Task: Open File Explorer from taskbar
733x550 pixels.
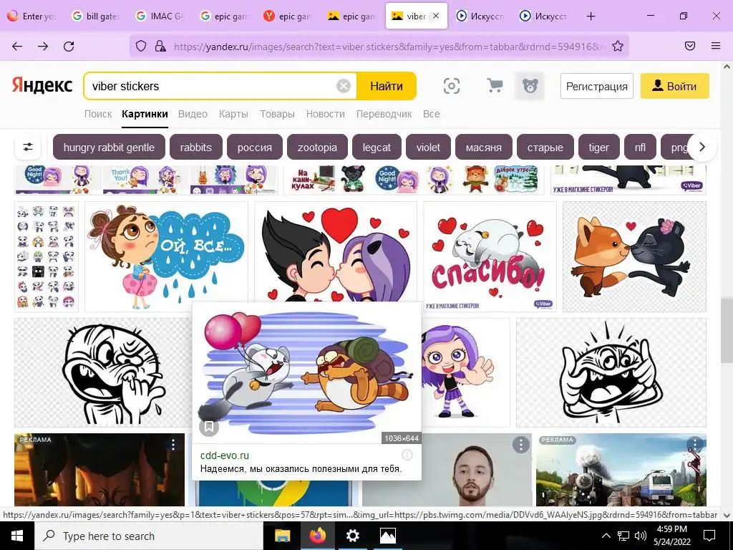Action: coord(282,536)
